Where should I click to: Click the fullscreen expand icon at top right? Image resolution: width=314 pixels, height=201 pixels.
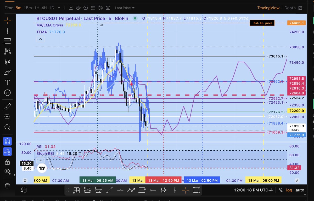(300, 8)
